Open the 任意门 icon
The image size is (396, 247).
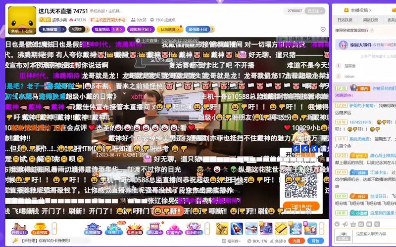[114, 229]
